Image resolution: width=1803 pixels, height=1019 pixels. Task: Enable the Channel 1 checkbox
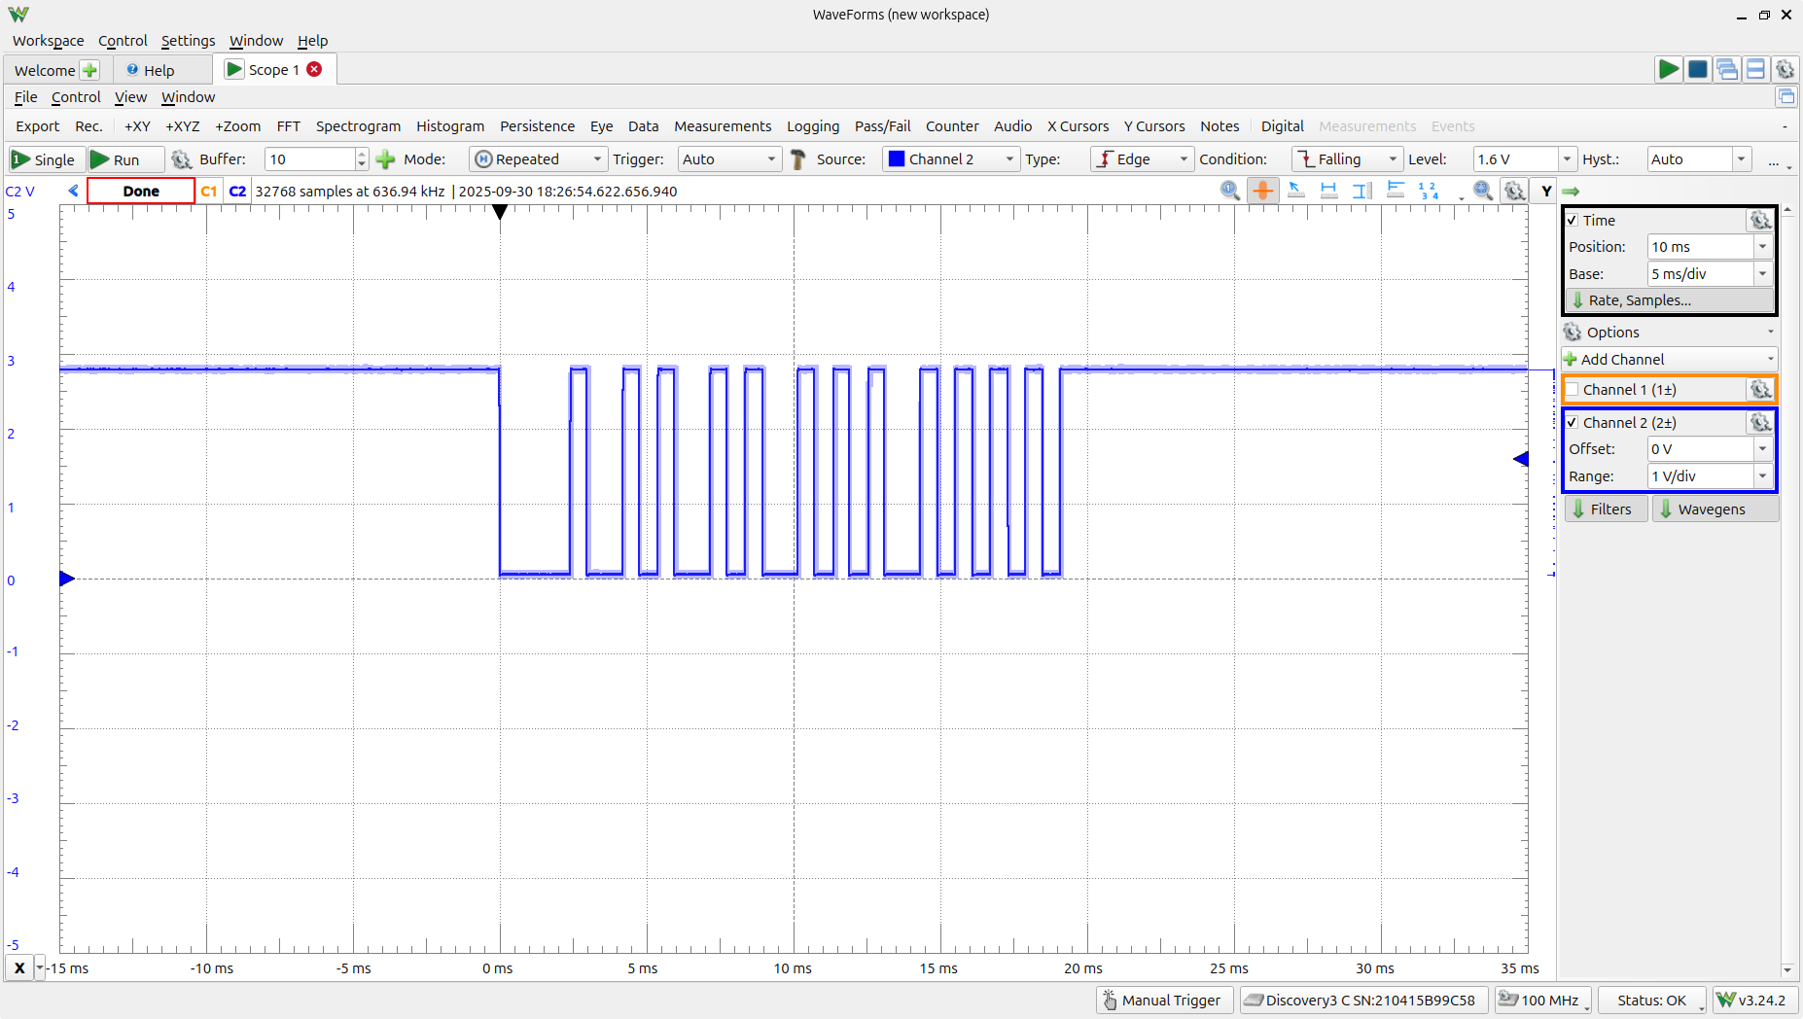1573,390
